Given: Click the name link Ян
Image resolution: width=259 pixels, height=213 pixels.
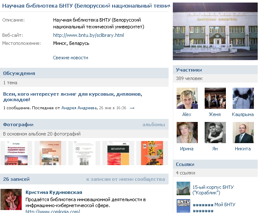Looking at the screenshot, I should (215, 149).
